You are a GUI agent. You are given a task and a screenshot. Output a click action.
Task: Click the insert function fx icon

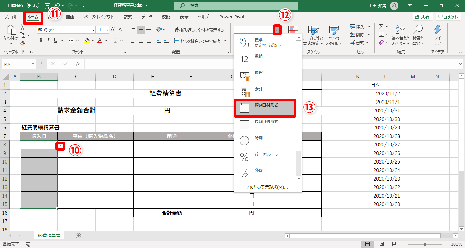78,64
